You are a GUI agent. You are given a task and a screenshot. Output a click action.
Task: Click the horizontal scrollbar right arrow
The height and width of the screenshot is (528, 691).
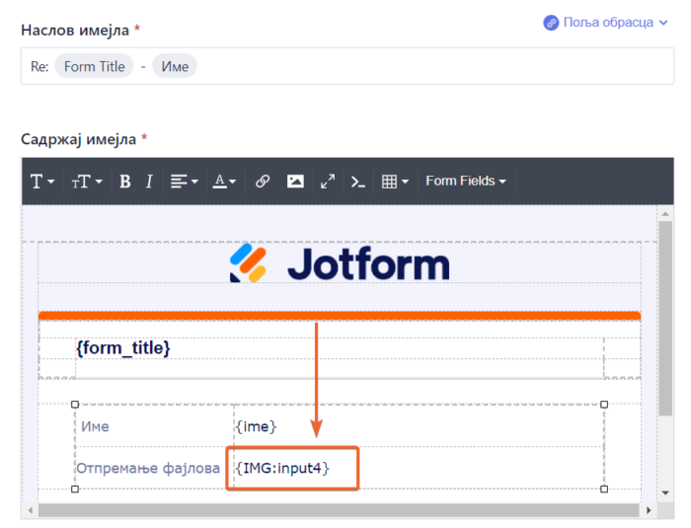click(x=649, y=510)
